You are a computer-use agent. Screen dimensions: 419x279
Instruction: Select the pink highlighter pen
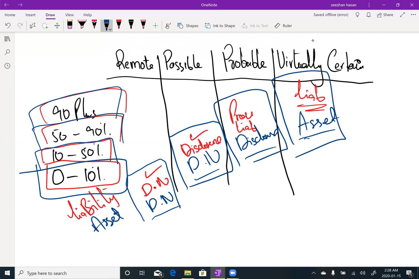coord(82,24)
